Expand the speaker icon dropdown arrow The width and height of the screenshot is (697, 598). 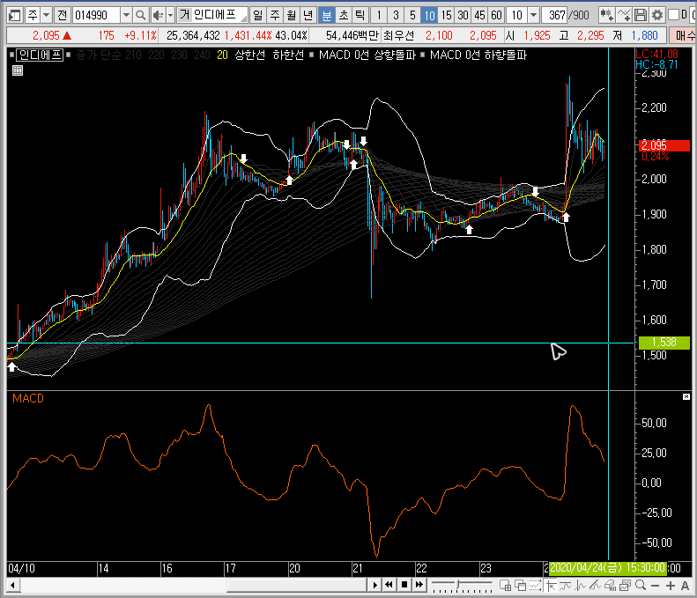pos(170,16)
